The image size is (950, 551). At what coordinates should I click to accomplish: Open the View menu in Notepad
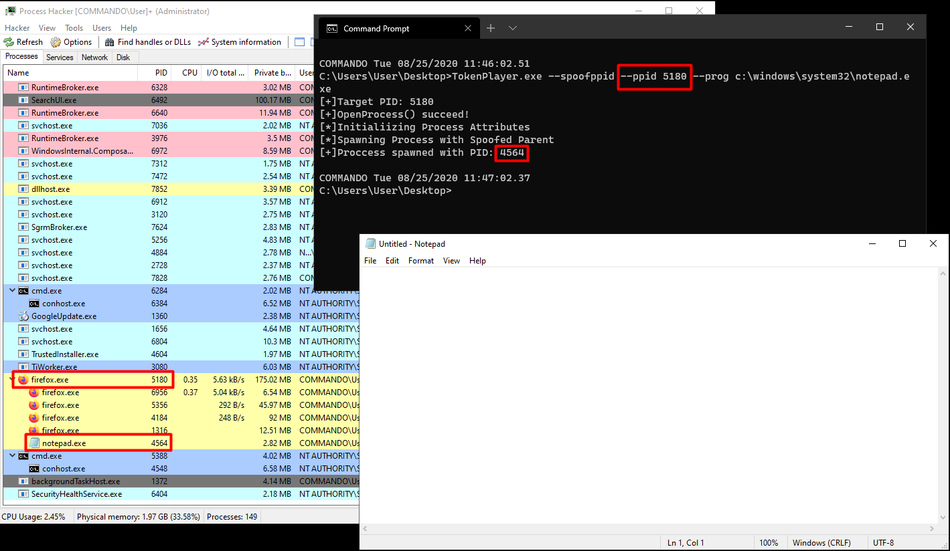[452, 261]
